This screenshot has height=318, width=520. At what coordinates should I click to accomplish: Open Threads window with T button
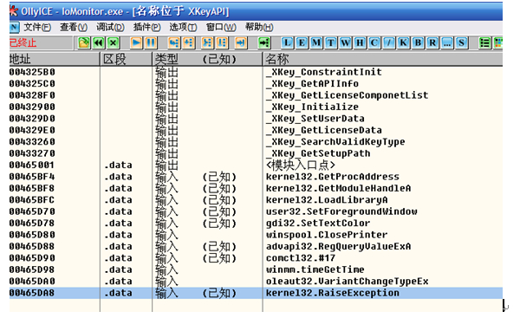click(331, 42)
